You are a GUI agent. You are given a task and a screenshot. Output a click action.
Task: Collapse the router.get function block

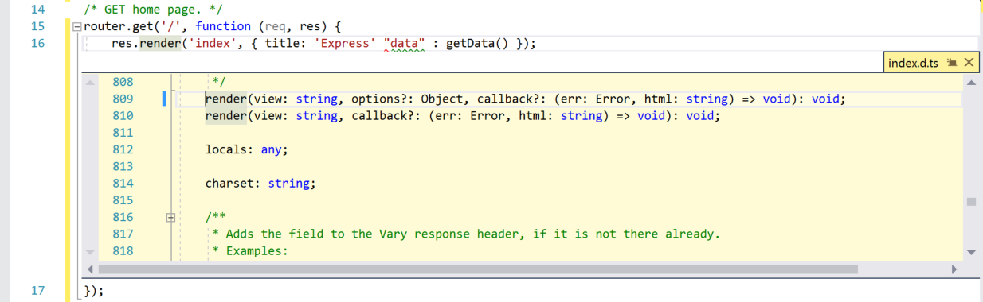(x=76, y=27)
